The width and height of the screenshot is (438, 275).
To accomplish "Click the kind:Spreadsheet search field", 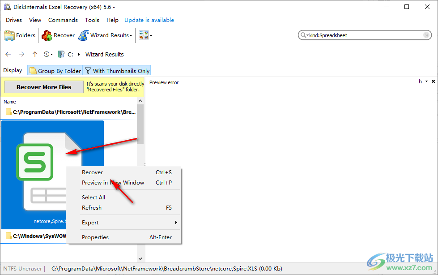I will point(365,35).
